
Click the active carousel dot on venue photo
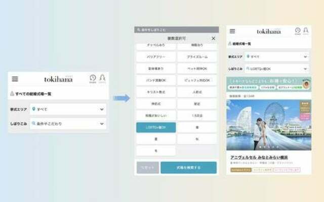(260, 147)
